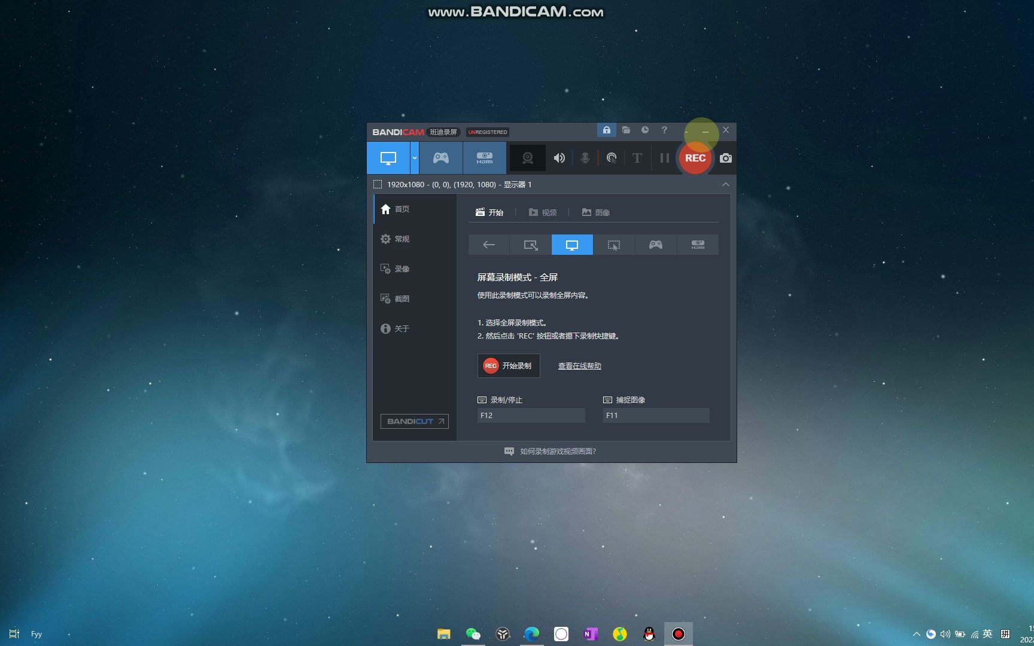Click the 英 input language indicator

coord(987,634)
